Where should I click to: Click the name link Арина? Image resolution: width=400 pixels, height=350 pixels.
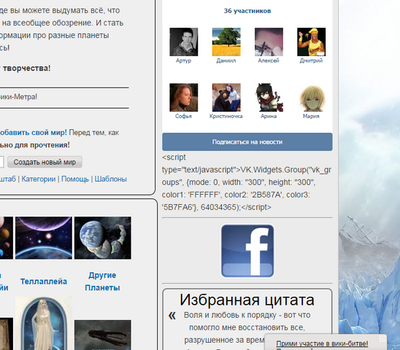point(269,116)
